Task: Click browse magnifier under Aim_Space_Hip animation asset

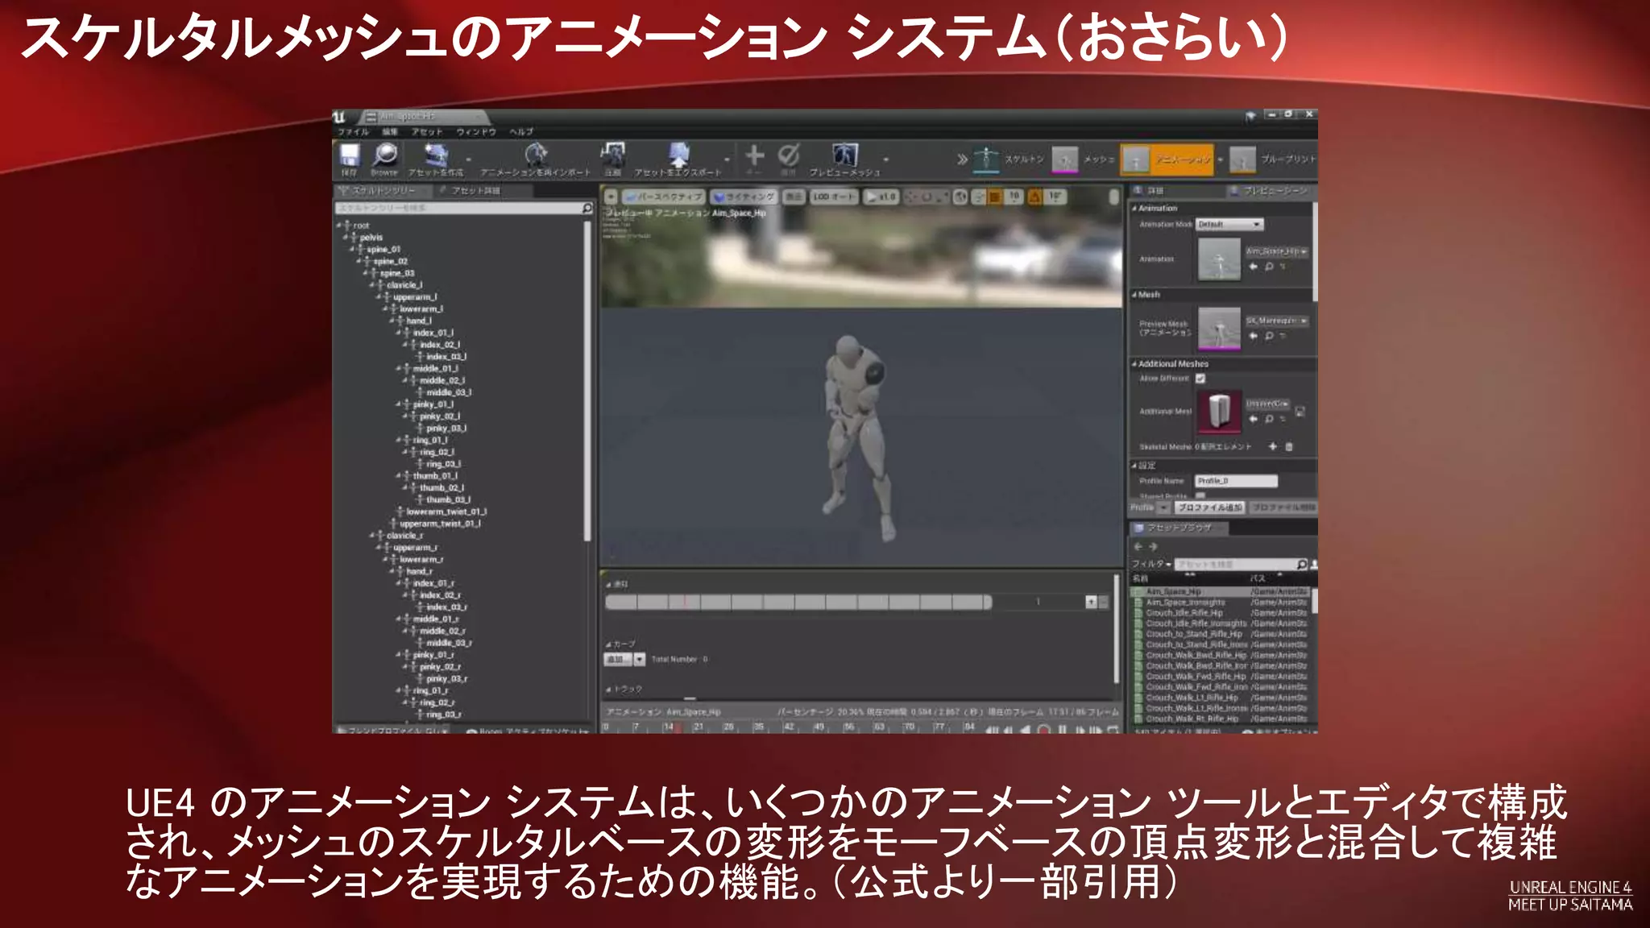Action: tap(1269, 267)
